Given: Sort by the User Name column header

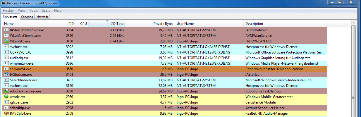Looking at the screenshot, I should pyautogui.click(x=209, y=24).
